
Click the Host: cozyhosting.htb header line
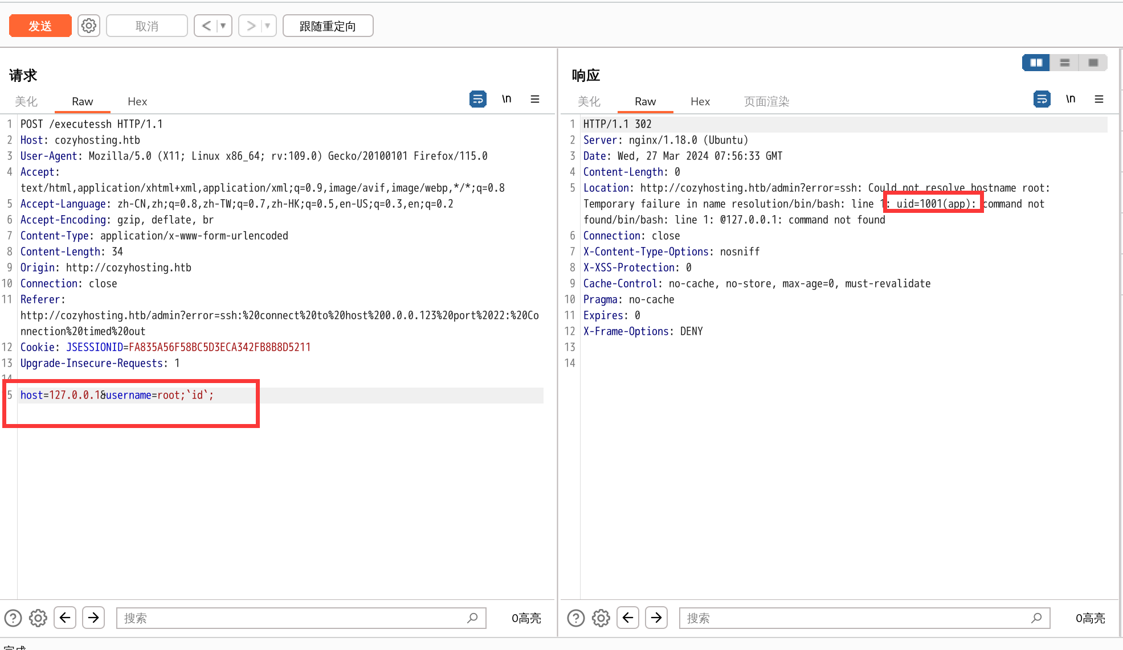(80, 140)
